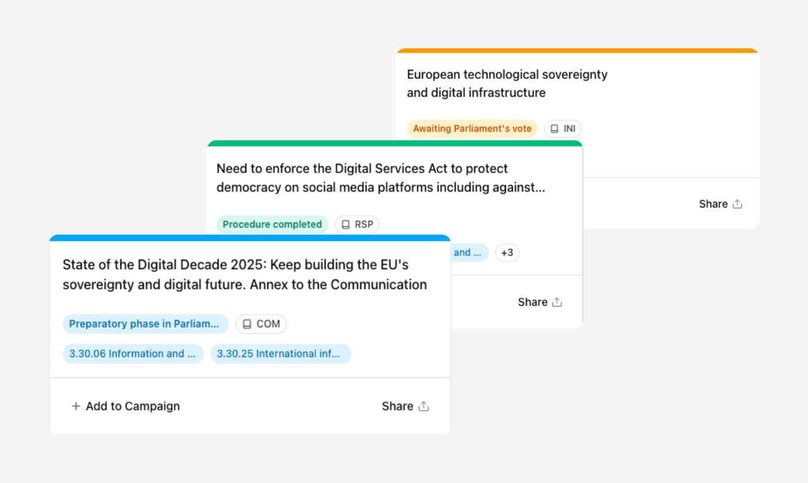Click the book icon in the COM badge
This screenshot has height=483, width=808.
pyautogui.click(x=247, y=324)
